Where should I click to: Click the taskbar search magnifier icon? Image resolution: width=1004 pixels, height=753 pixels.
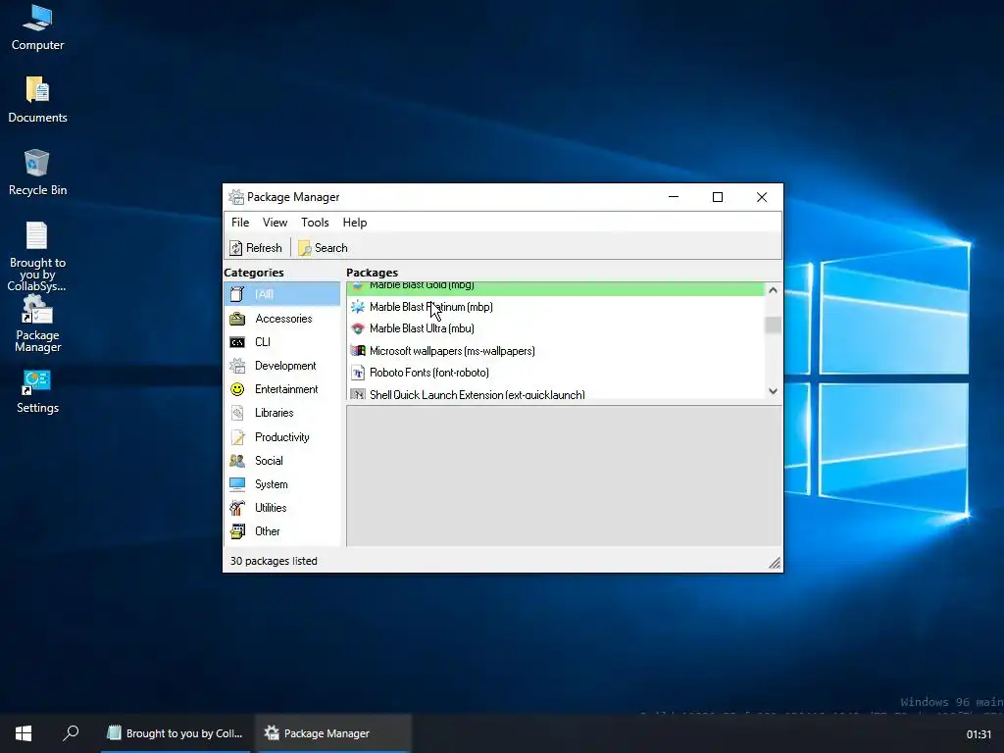coord(71,733)
